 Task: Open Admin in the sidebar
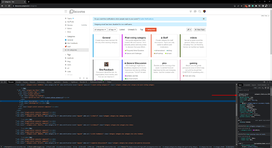click(x=69, y=28)
